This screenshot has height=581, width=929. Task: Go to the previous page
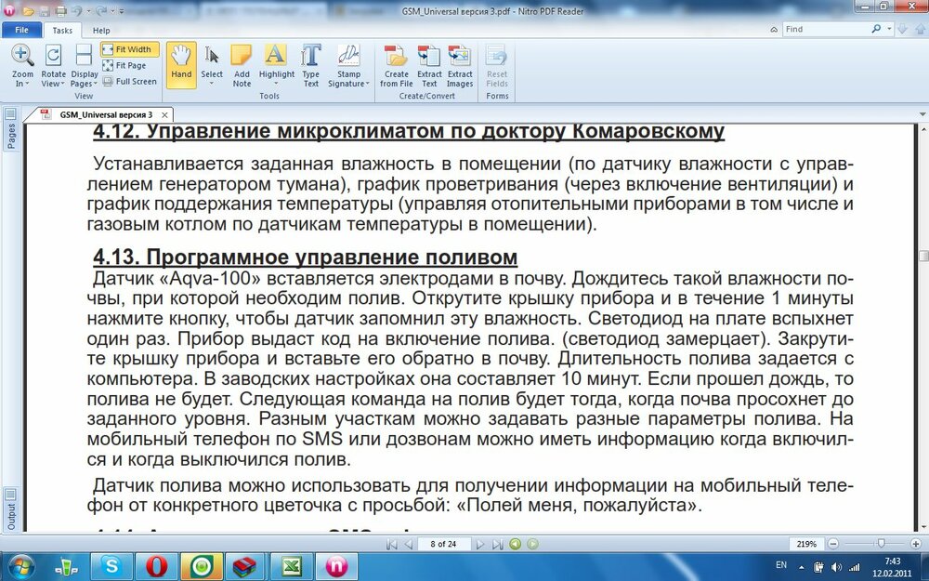tap(408, 544)
